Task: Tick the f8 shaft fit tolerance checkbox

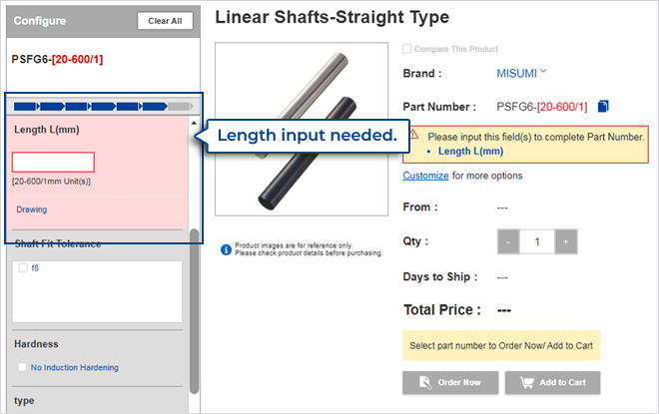Action: pyautogui.click(x=23, y=268)
